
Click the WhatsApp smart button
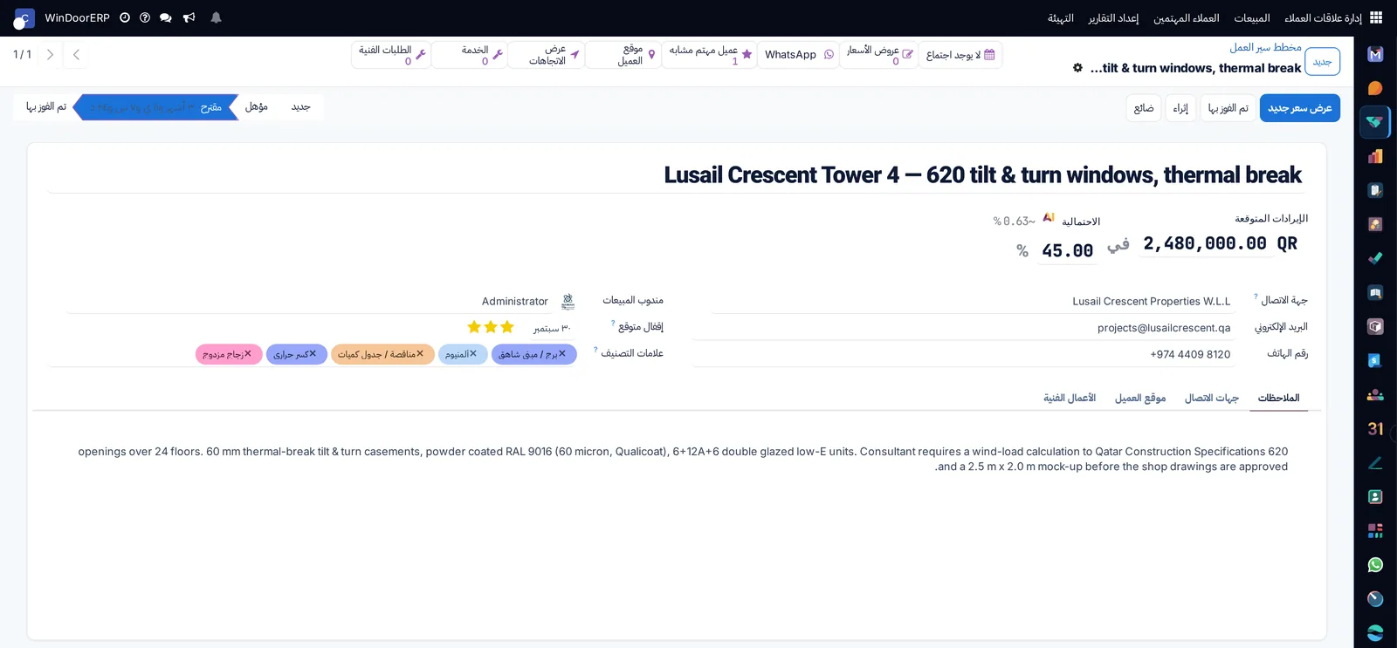(x=799, y=55)
